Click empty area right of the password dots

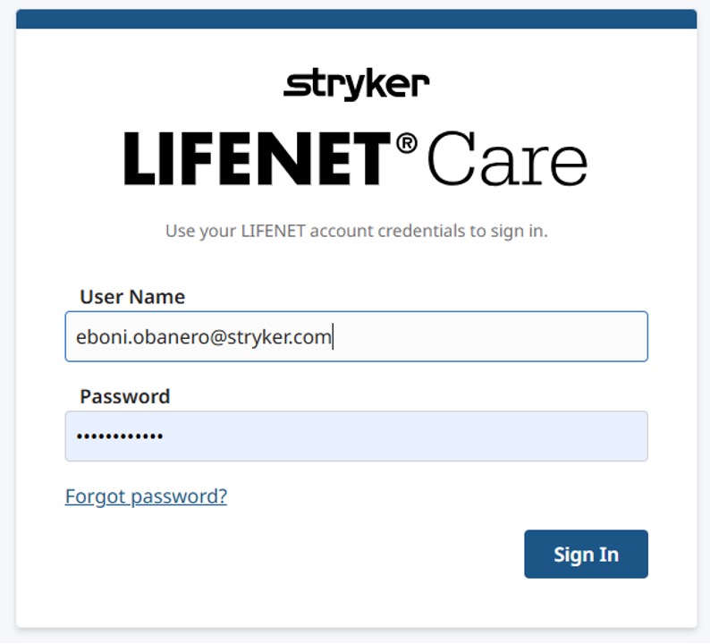405,436
